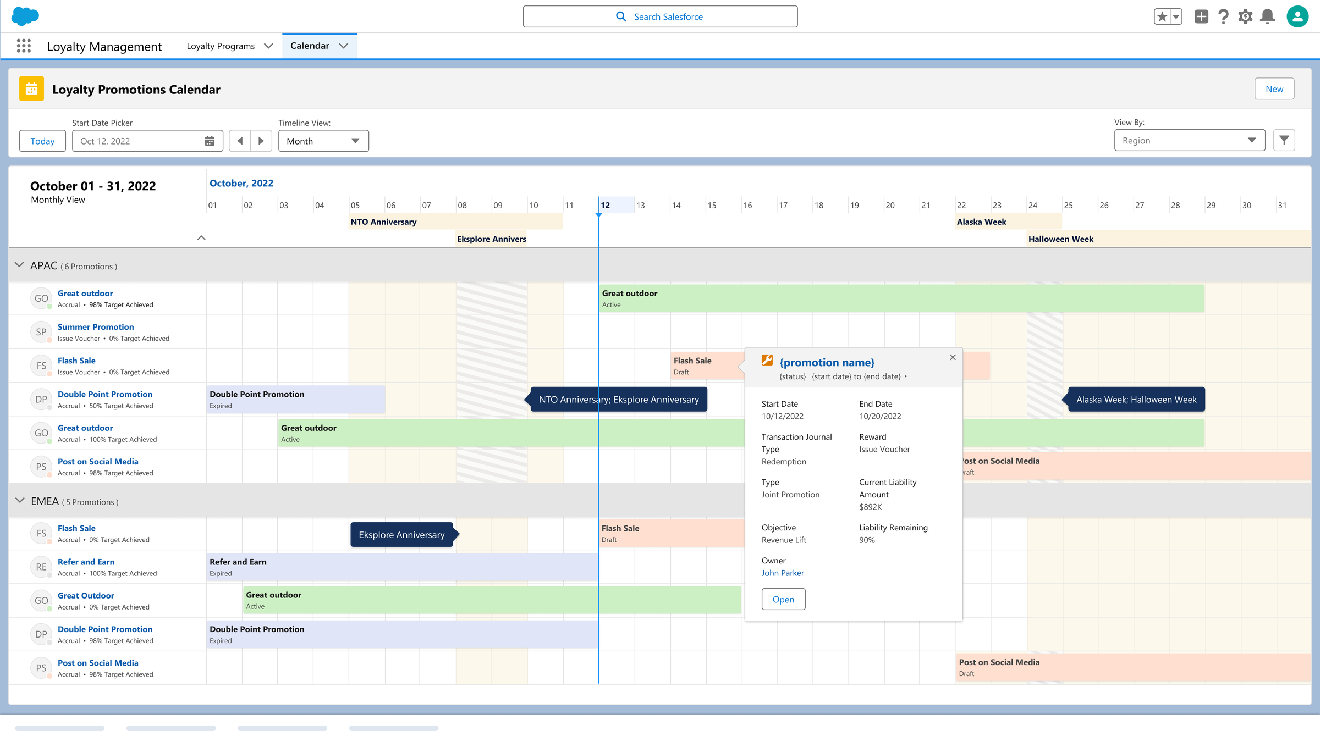
Task: Click the Start Date Picker field
Action: coord(147,141)
